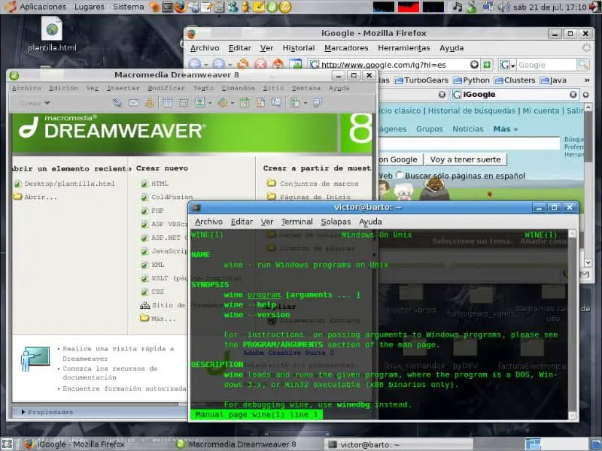The height and width of the screenshot is (451, 602).
Task: Click the 'Más »' link on iGoogle
Action: coord(505,129)
